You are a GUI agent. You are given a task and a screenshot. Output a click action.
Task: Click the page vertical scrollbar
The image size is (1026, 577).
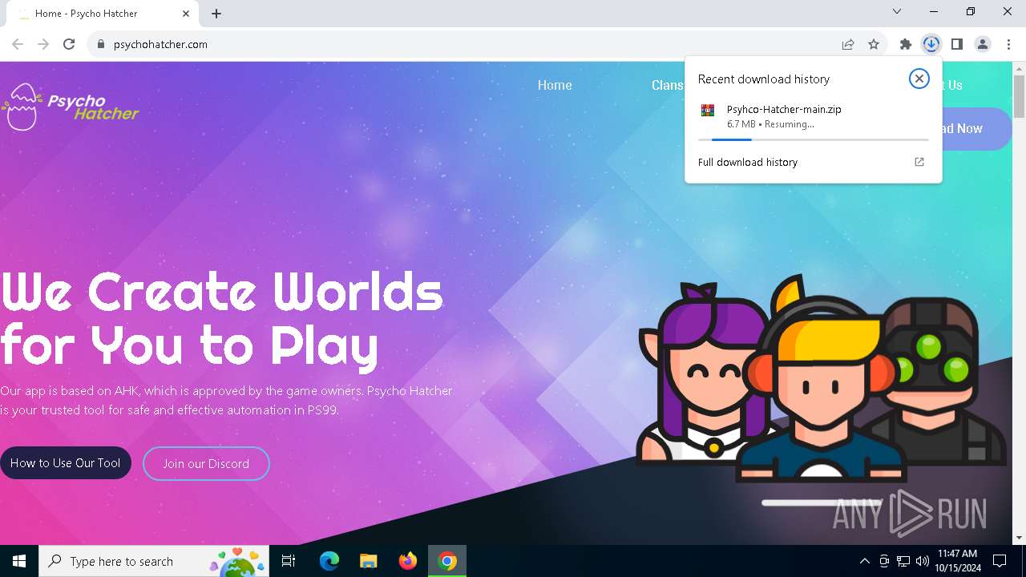tap(1019, 96)
